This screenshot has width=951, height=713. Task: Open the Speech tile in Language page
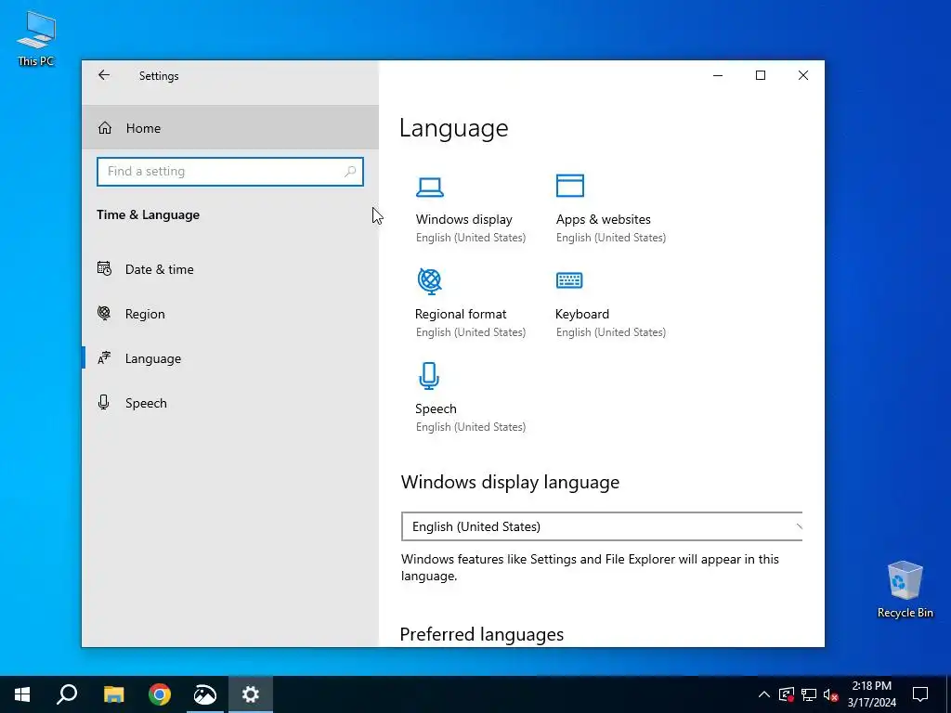coord(471,399)
